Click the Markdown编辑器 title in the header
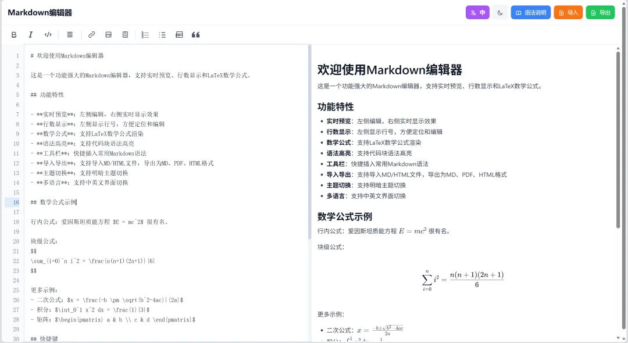 click(40, 12)
